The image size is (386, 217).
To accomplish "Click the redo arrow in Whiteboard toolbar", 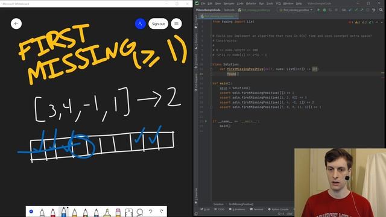I will [162, 212].
